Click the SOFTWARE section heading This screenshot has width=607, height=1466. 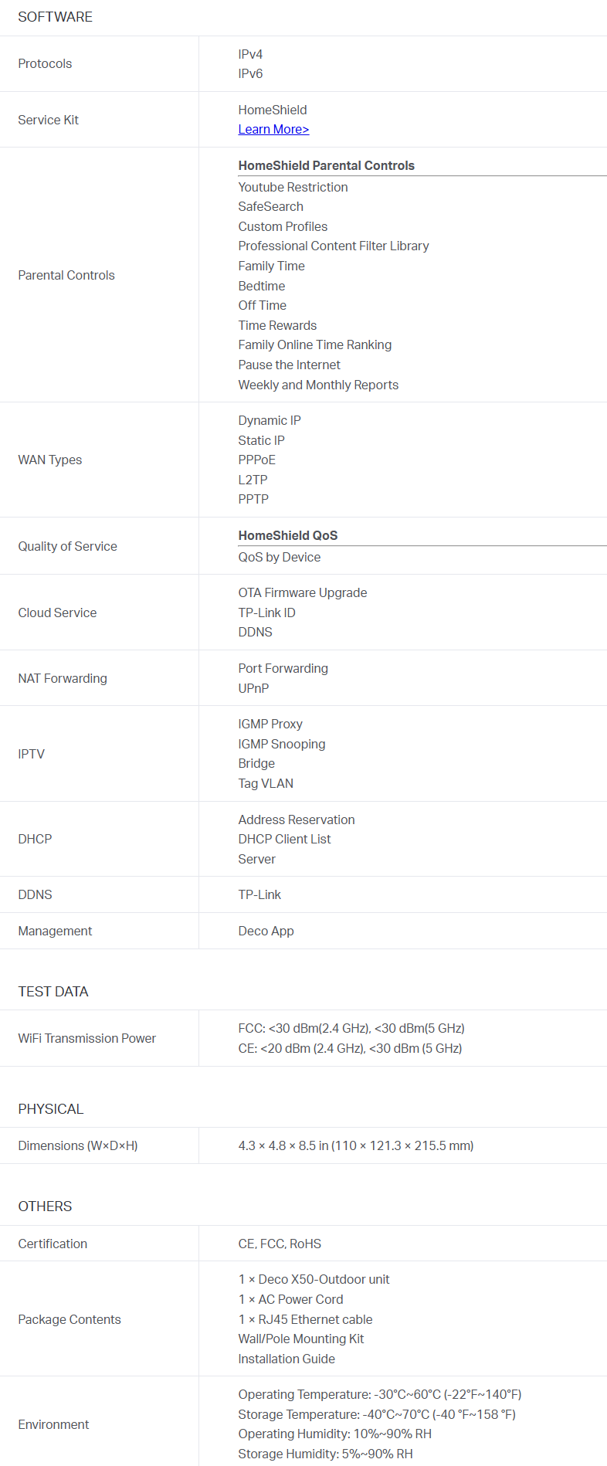point(56,17)
